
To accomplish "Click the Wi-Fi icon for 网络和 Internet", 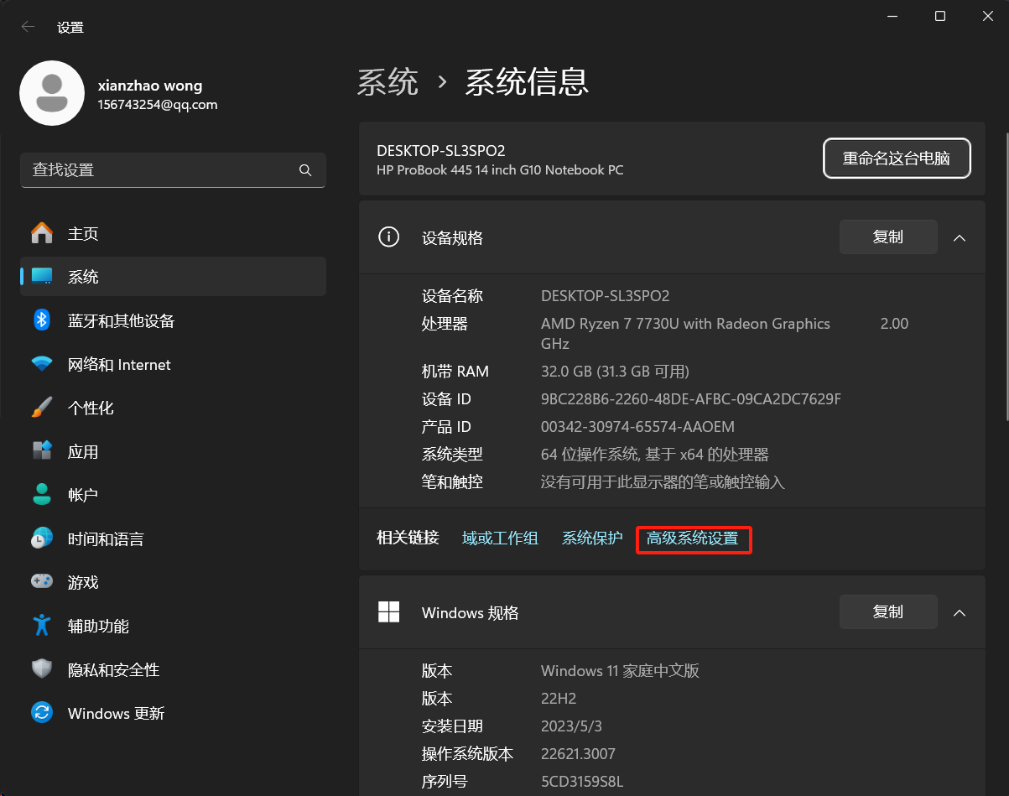I will (x=42, y=364).
